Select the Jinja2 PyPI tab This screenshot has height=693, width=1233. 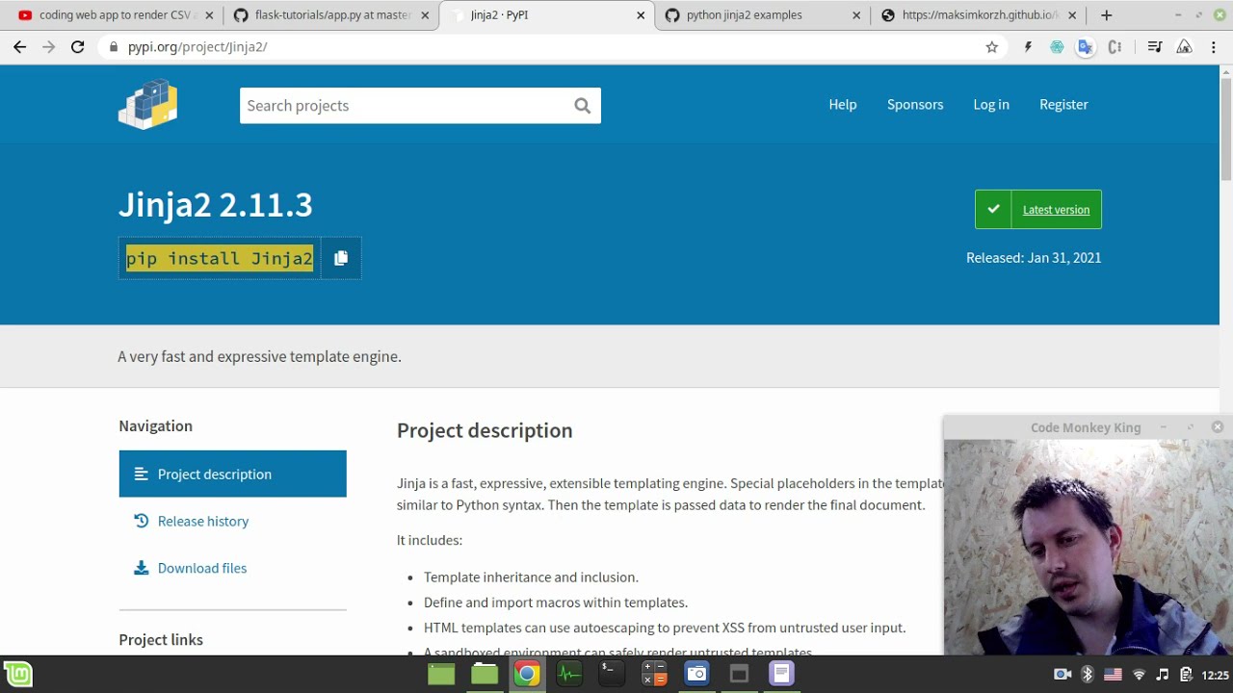point(547,15)
